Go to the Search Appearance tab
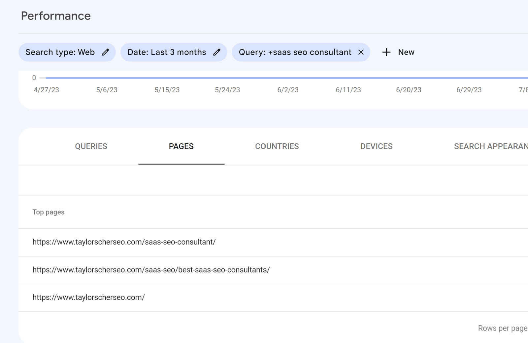 coord(490,146)
